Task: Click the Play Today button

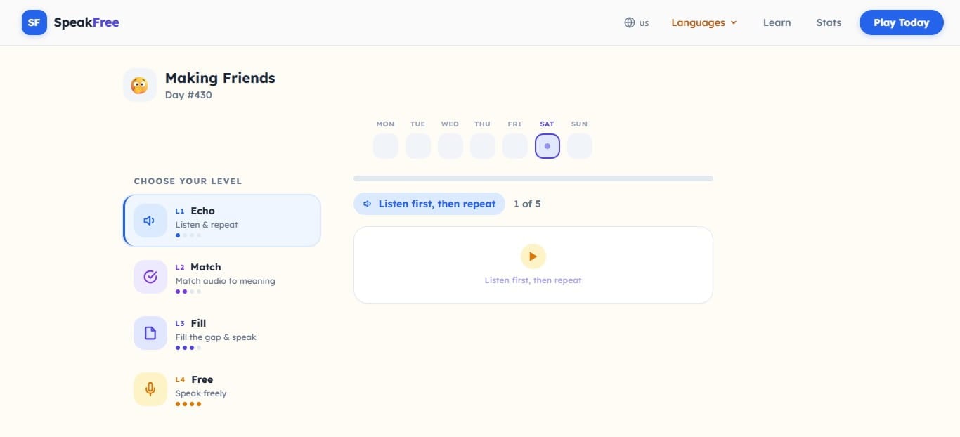Action: 901,22
